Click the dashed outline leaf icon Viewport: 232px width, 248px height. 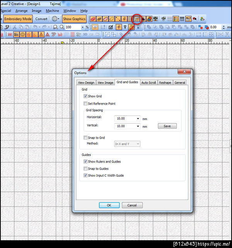(112, 19)
